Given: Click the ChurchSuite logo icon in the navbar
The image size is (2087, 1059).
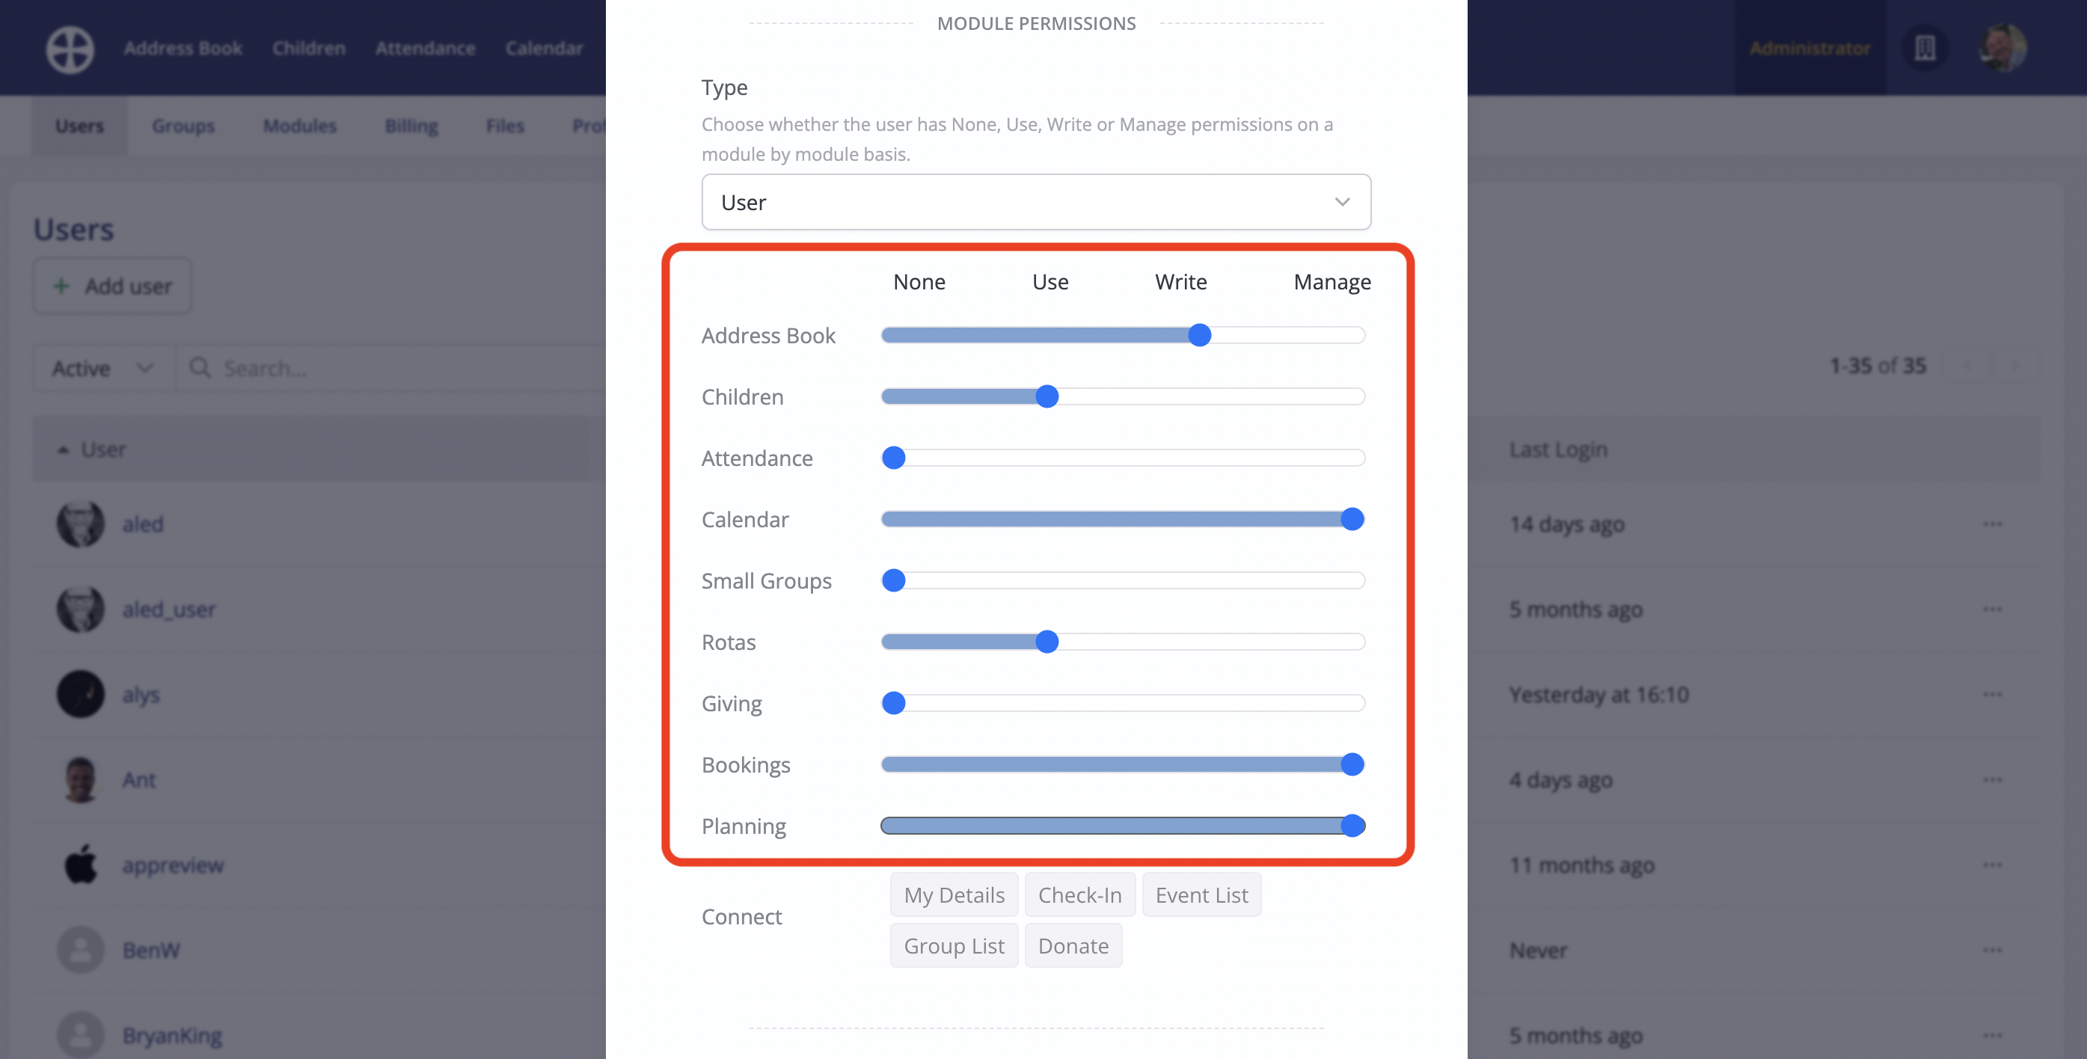Looking at the screenshot, I should (x=70, y=49).
